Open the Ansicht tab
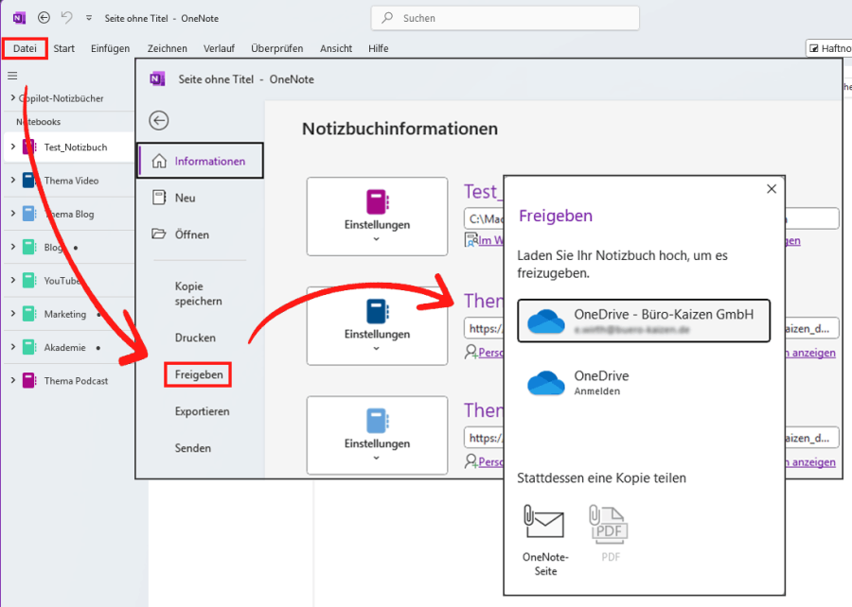Screen dimensions: 852x607 (336, 48)
